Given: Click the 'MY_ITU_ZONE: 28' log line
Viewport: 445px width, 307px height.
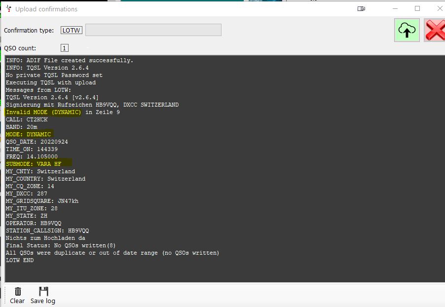Looking at the screenshot, I should tap(32, 208).
